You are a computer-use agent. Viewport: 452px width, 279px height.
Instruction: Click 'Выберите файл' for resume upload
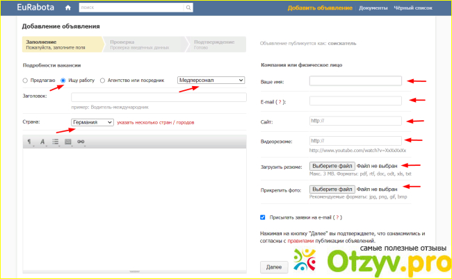pyautogui.click(x=332, y=167)
